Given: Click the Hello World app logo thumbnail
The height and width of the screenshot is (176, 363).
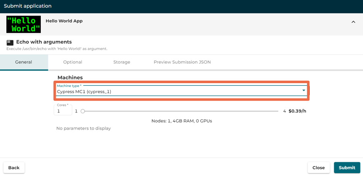Looking at the screenshot, I should click(x=24, y=24).
